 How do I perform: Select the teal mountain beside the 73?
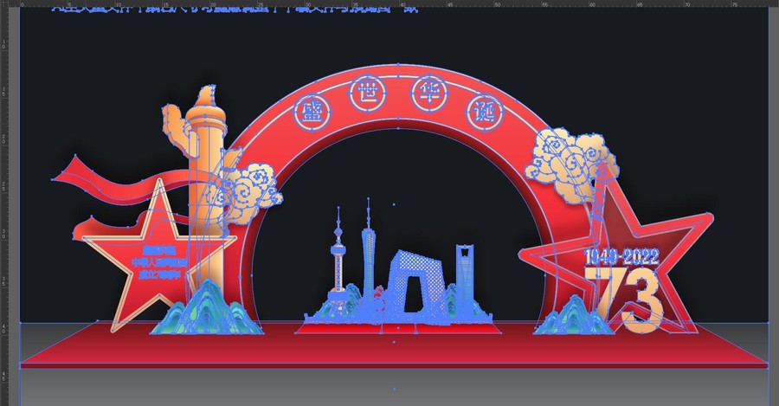pos(575,315)
